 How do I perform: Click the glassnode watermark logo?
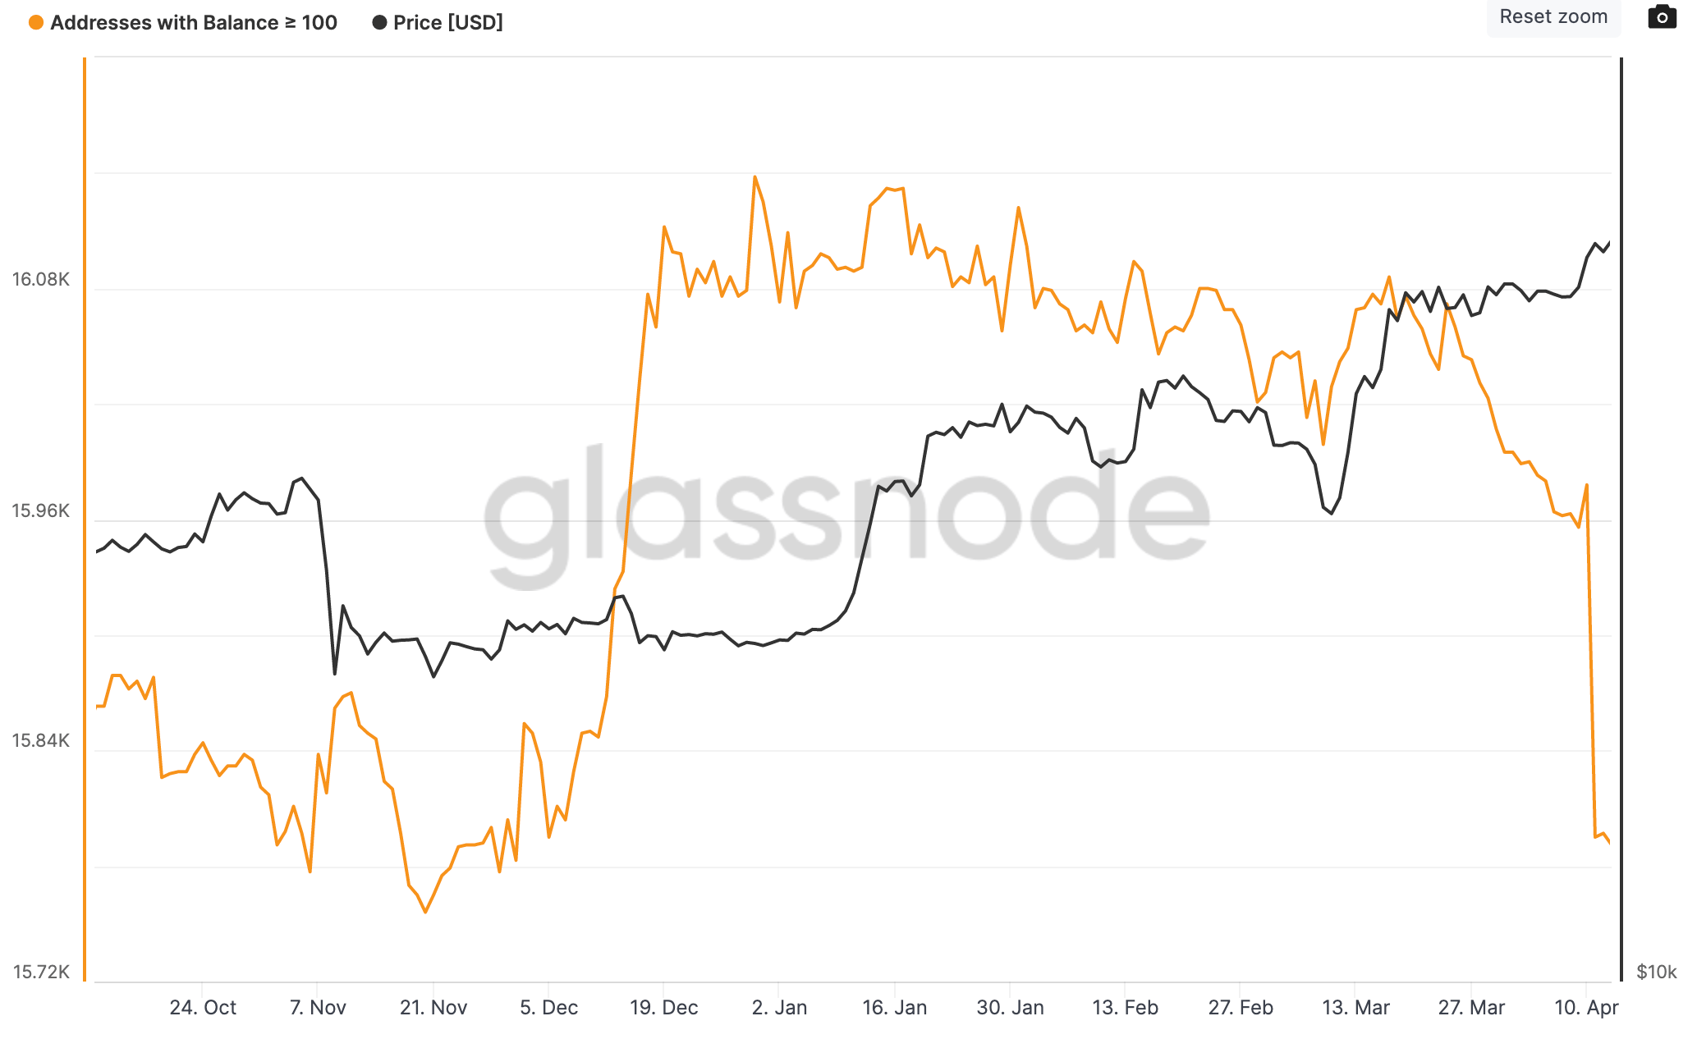pyautogui.click(x=846, y=517)
